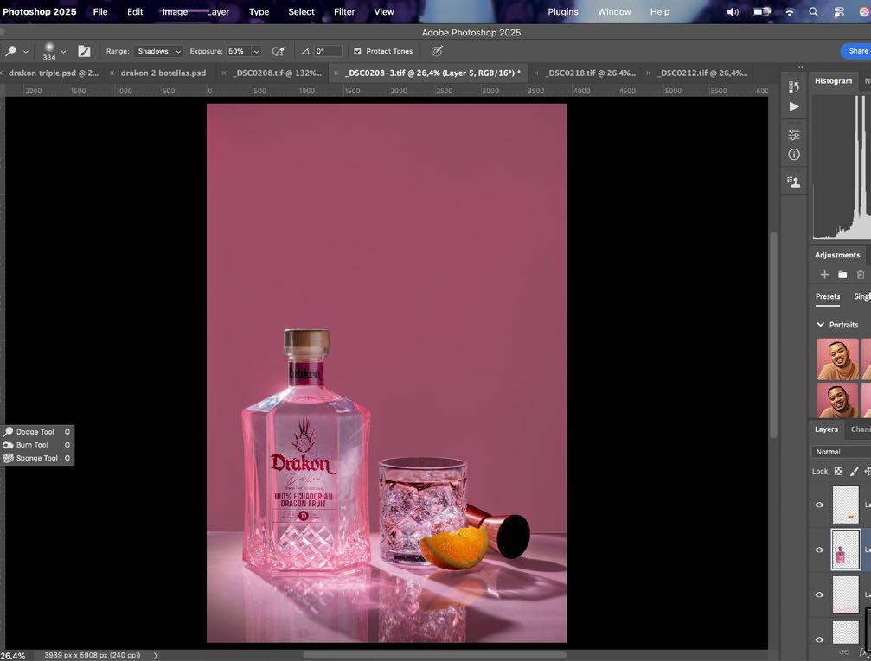Screen dimensions: 871x661
Task: Toggle the Protect Tones checkbox
Action: pos(358,51)
